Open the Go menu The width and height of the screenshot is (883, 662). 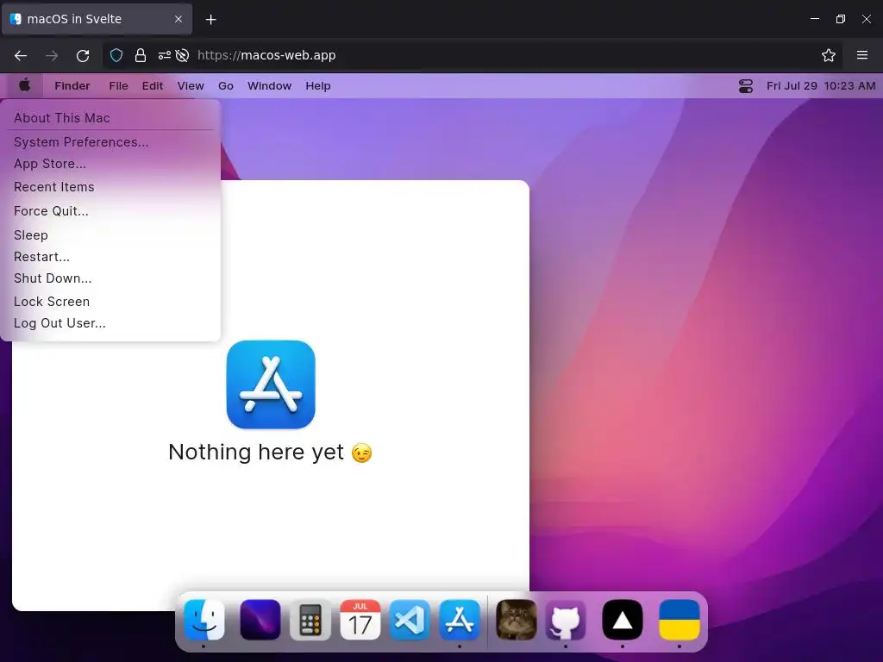tap(226, 85)
